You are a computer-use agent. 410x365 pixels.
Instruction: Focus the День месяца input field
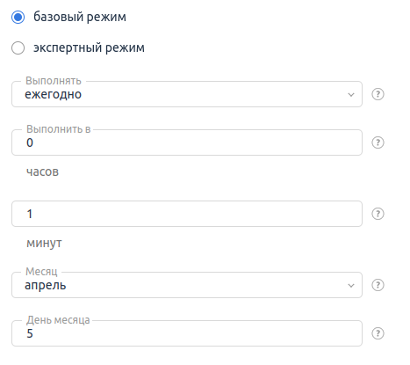187,333
